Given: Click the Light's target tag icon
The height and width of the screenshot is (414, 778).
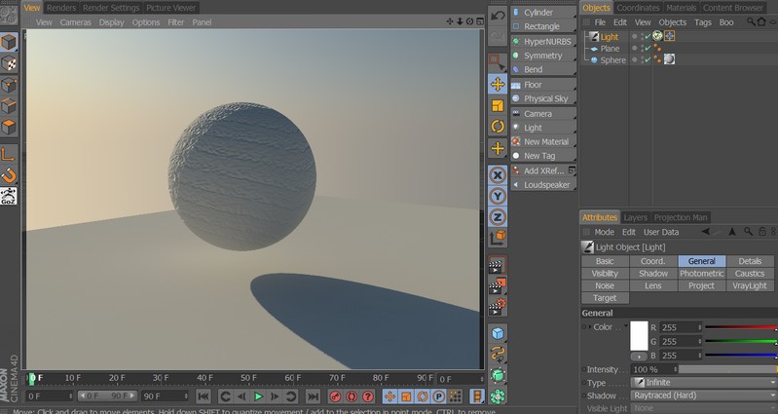Looking at the screenshot, I should tap(669, 36).
